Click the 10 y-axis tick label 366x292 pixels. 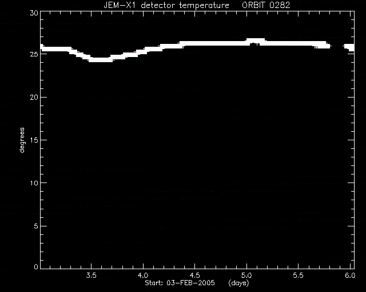click(x=34, y=183)
